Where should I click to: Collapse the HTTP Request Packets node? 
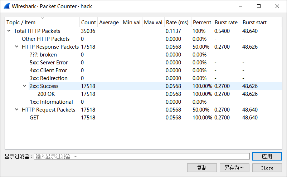(x=17, y=110)
